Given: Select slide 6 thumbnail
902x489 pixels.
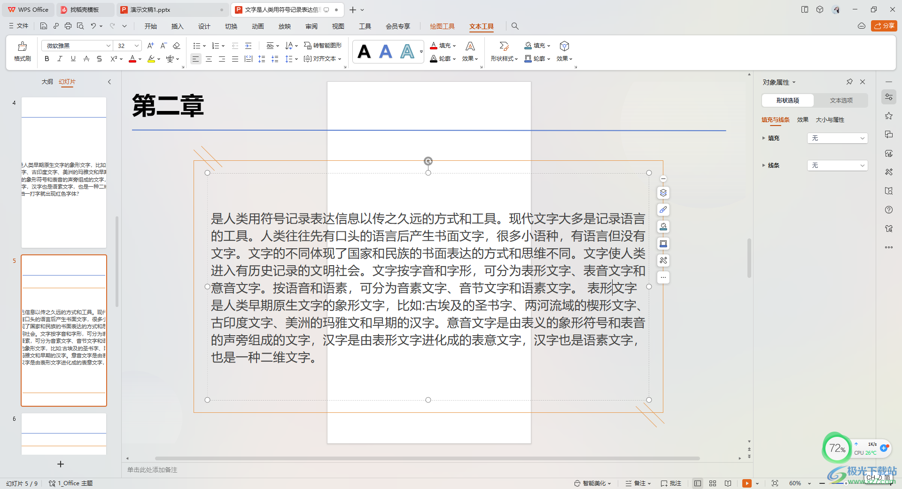Looking at the screenshot, I should pos(64,434).
